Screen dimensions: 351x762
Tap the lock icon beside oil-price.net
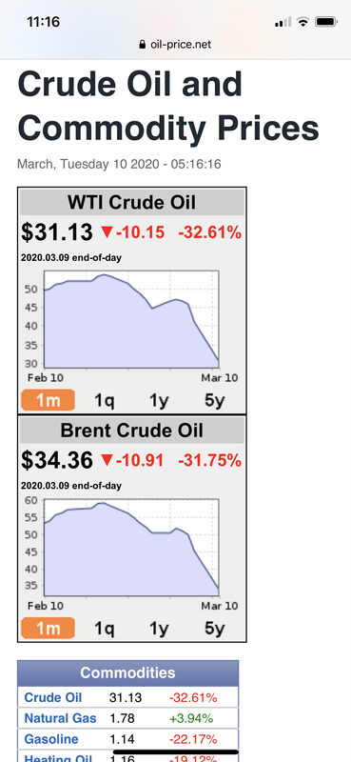pos(143,45)
